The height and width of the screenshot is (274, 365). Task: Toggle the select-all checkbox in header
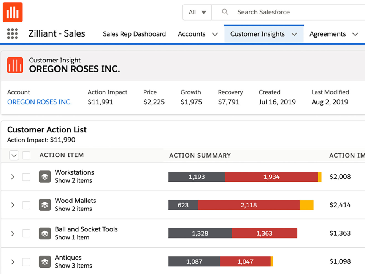click(26, 155)
